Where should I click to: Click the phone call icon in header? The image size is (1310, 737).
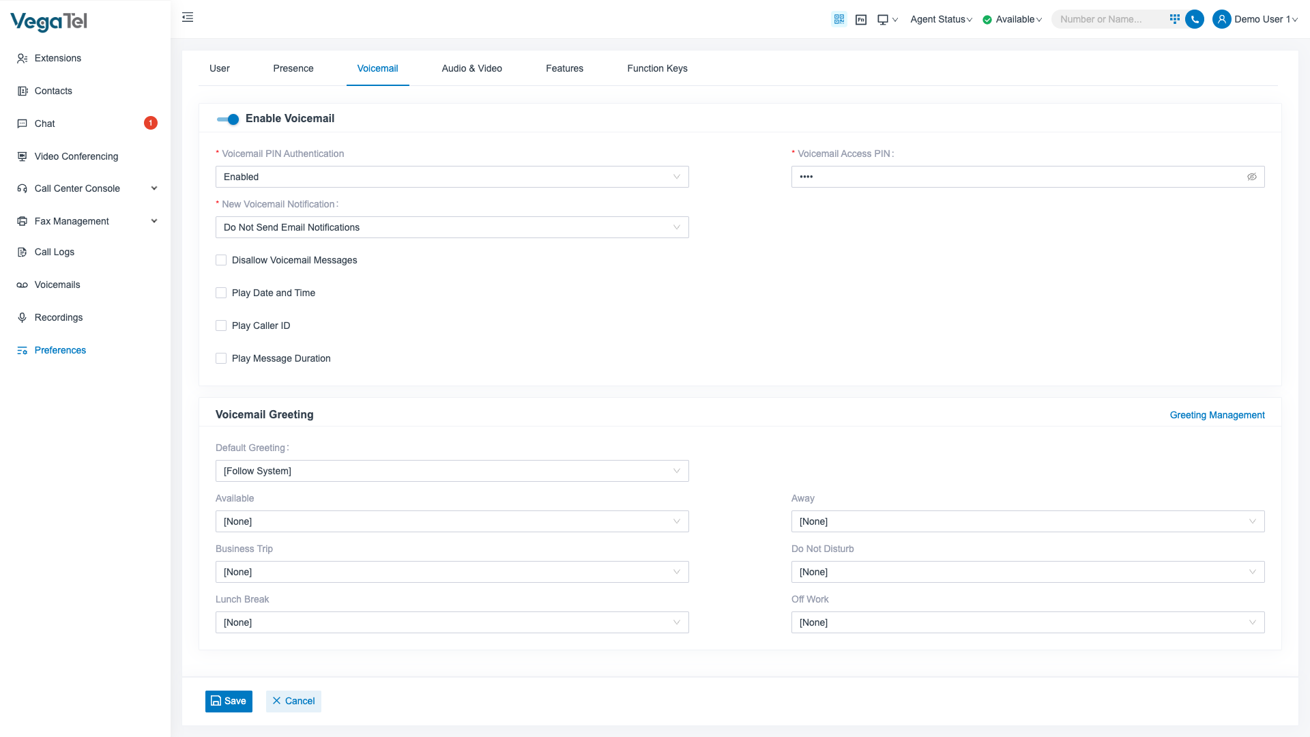point(1195,19)
